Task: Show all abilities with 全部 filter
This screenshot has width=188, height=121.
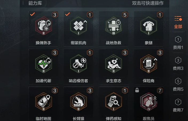Action: click(x=178, y=22)
